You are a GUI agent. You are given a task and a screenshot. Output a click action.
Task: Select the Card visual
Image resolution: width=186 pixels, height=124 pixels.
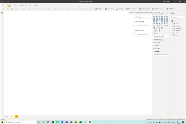point(162,23)
